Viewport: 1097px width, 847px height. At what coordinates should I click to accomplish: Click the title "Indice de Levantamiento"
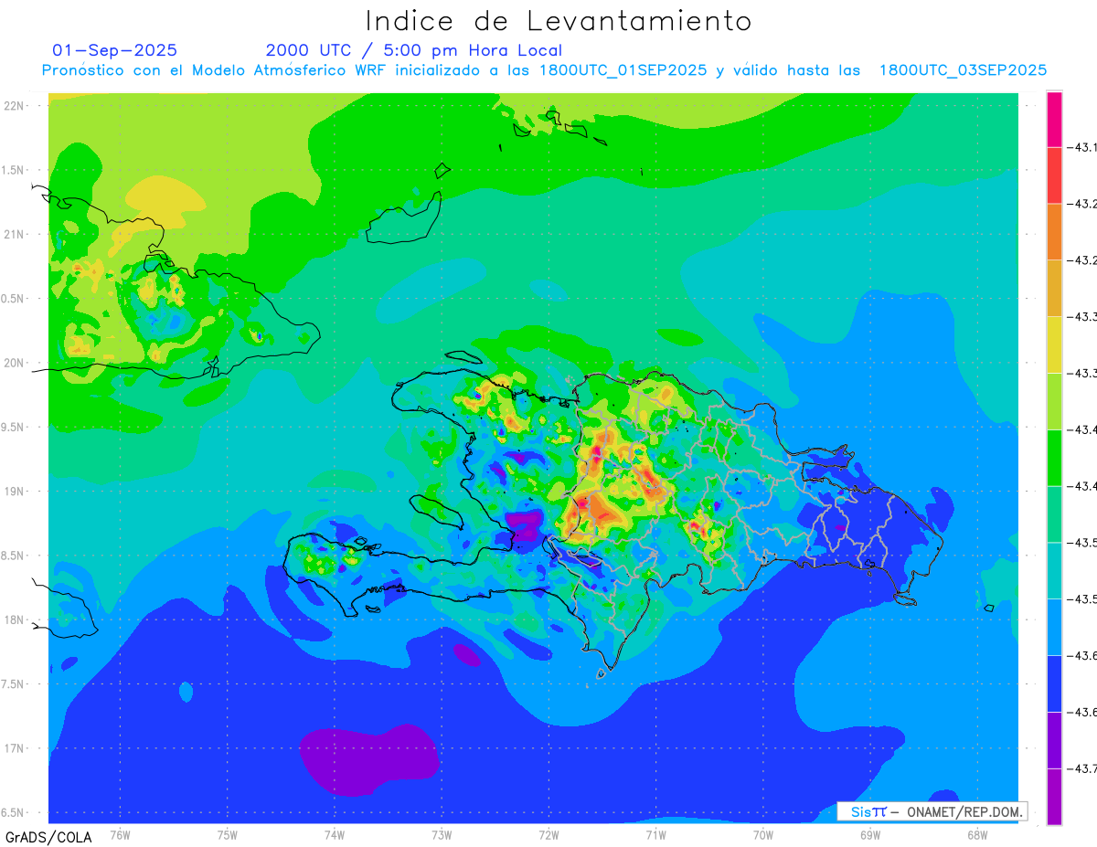tap(559, 20)
